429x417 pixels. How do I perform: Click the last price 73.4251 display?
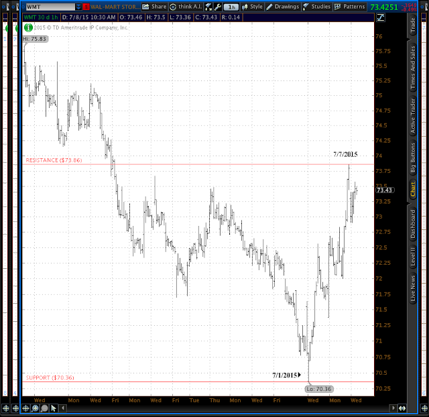point(384,7)
